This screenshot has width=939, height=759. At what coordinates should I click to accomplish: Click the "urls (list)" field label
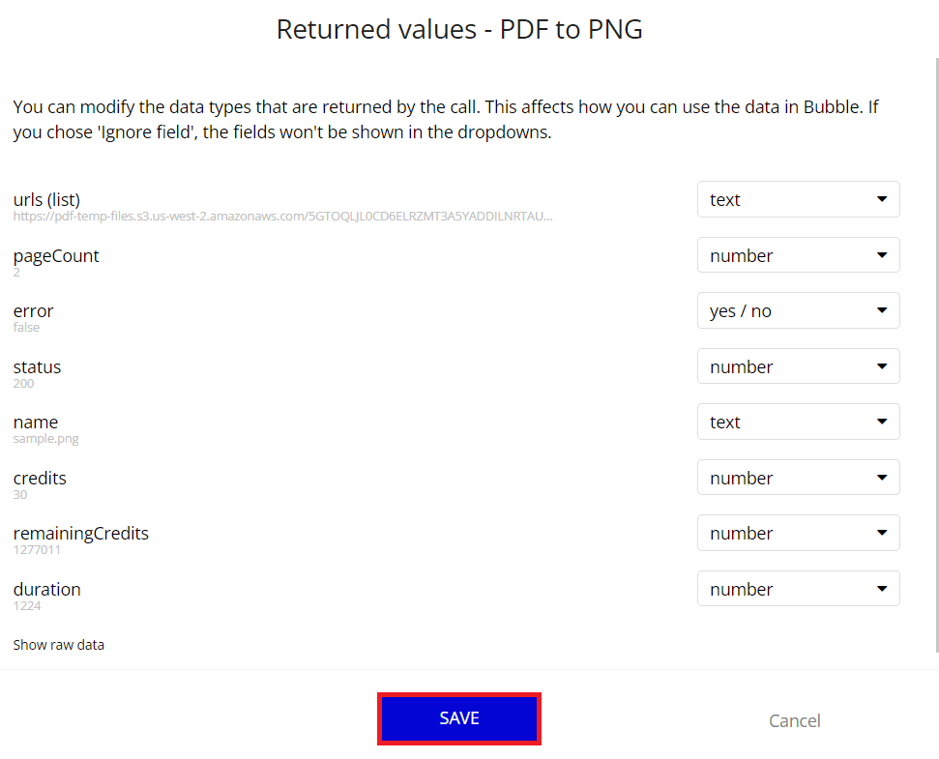pyautogui.click(x=46, y=199)
